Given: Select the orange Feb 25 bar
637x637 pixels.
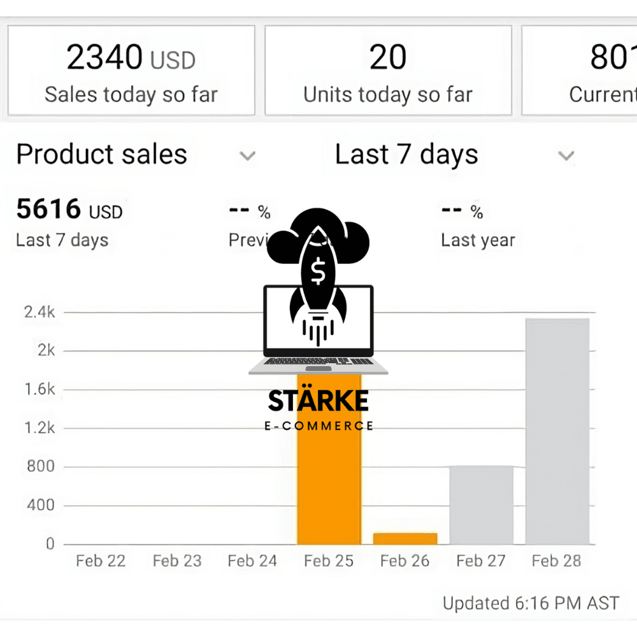Looking at the screenshot, I should tap(329, 459).
